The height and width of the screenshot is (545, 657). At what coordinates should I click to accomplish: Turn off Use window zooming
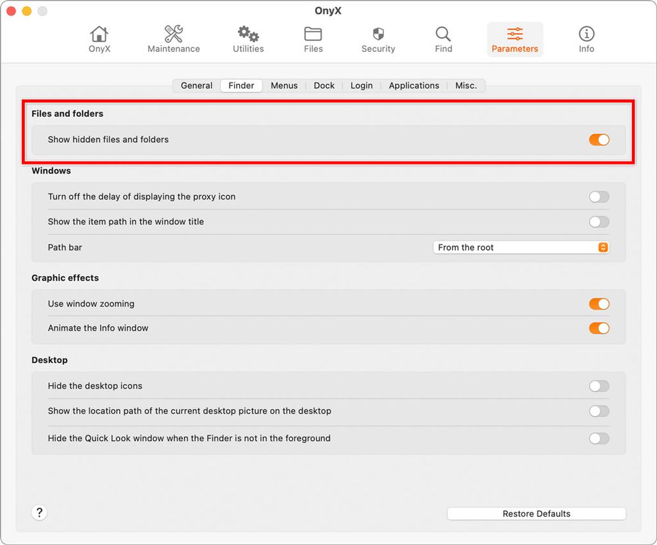click(x=599, y=304)
